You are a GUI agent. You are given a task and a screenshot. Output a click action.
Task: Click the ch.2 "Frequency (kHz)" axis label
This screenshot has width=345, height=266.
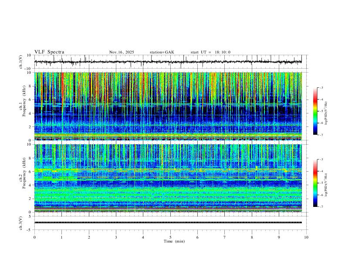click(24, 173)
